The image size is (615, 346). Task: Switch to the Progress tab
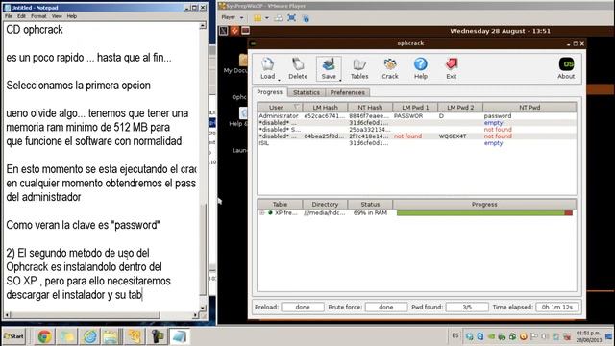click(x=269, y=92)
